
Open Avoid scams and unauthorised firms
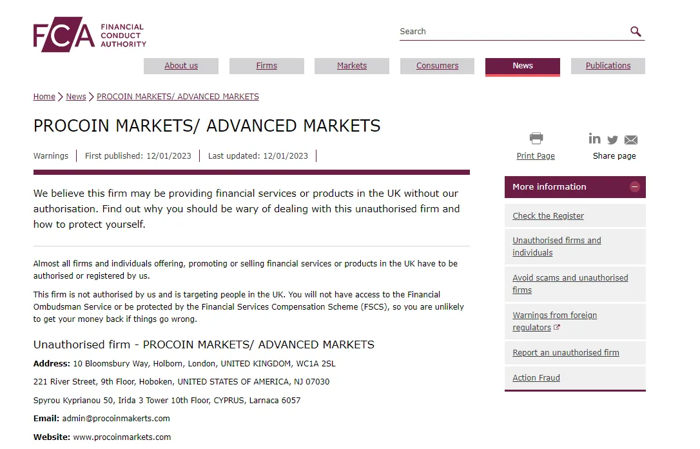pos(570,284)
